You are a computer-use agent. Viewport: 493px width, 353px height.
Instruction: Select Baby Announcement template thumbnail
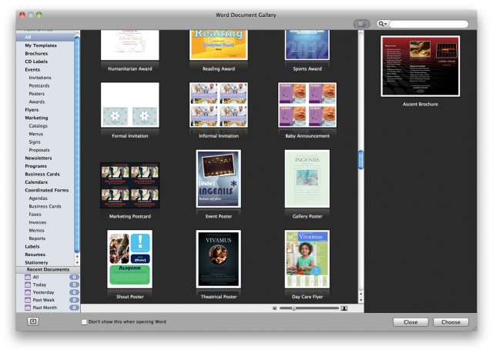pos(307,105)
